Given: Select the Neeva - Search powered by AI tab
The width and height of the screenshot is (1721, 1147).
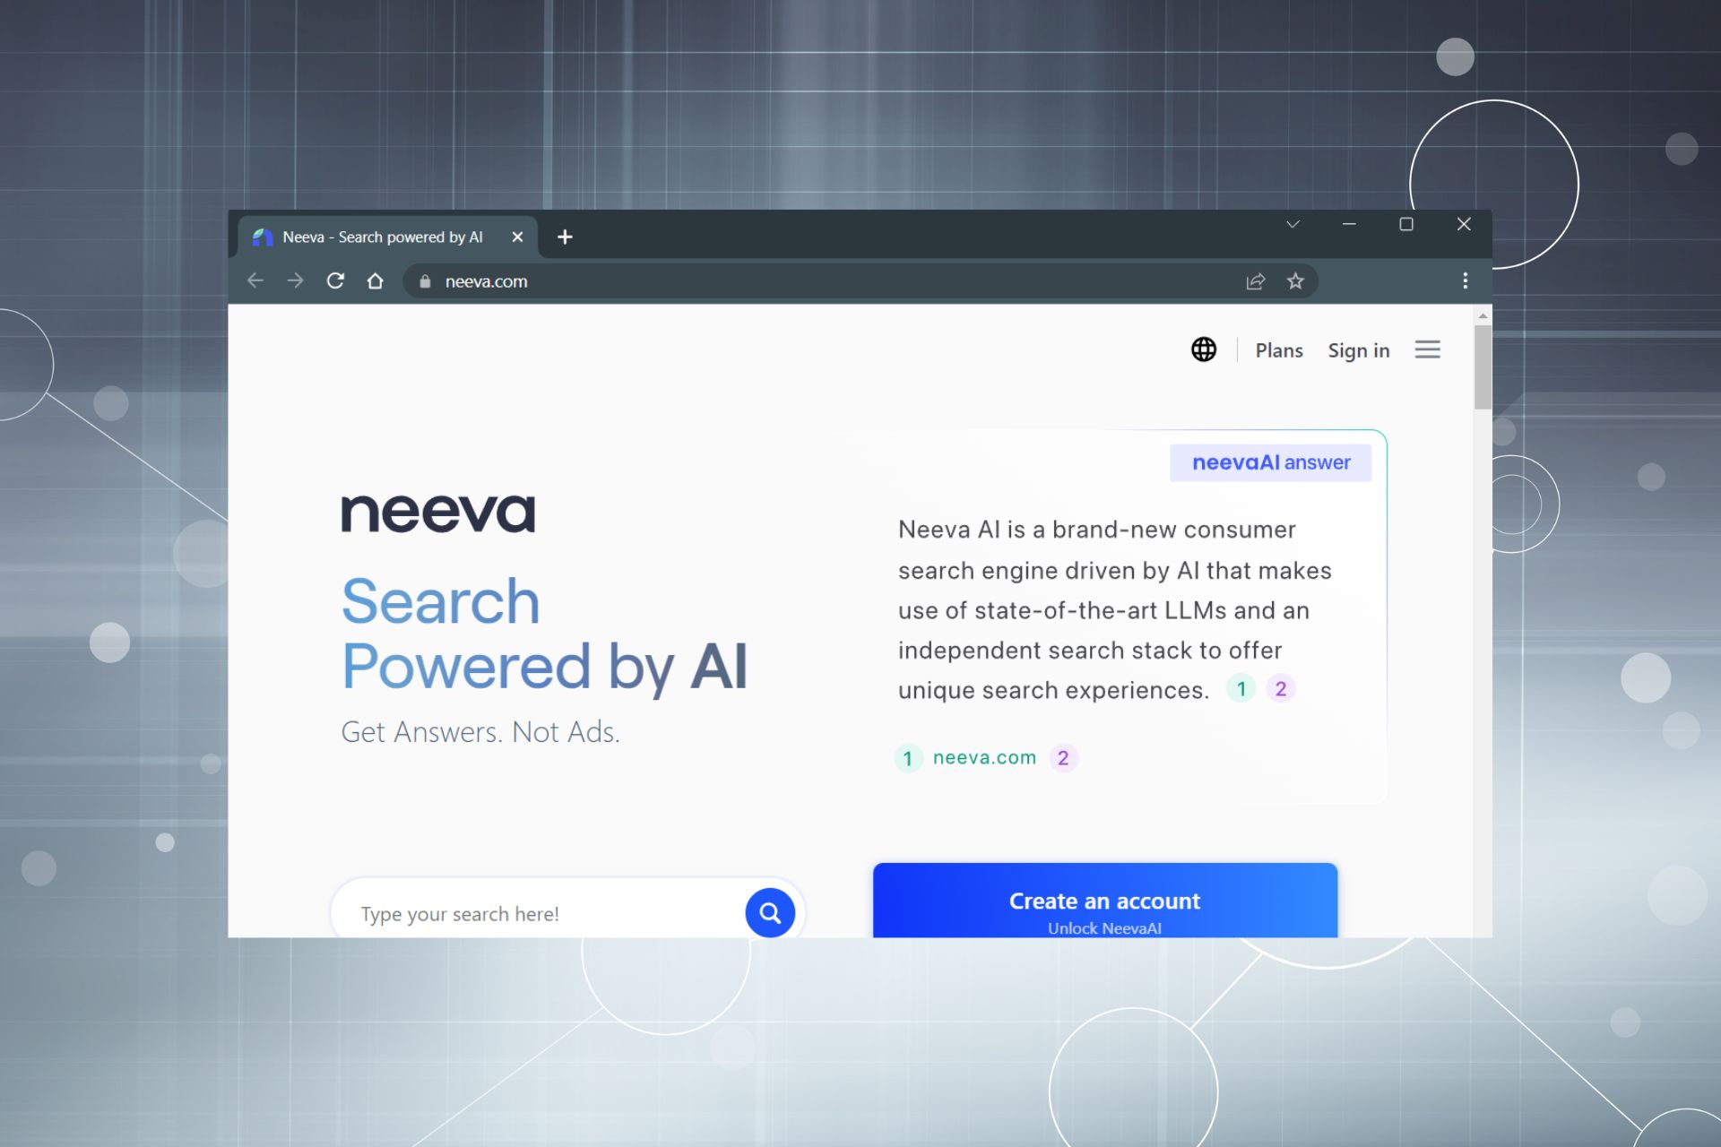Looking at the screenshot, I should coord(383,237).
